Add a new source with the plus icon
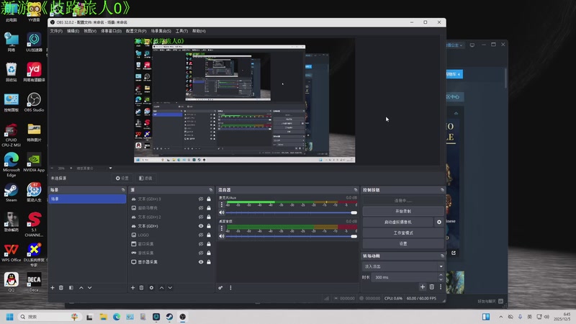576x324 pixels. 133,287
